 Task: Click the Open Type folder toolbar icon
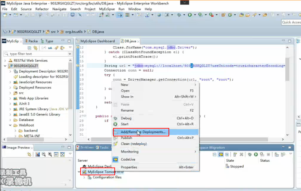(241, 15)
